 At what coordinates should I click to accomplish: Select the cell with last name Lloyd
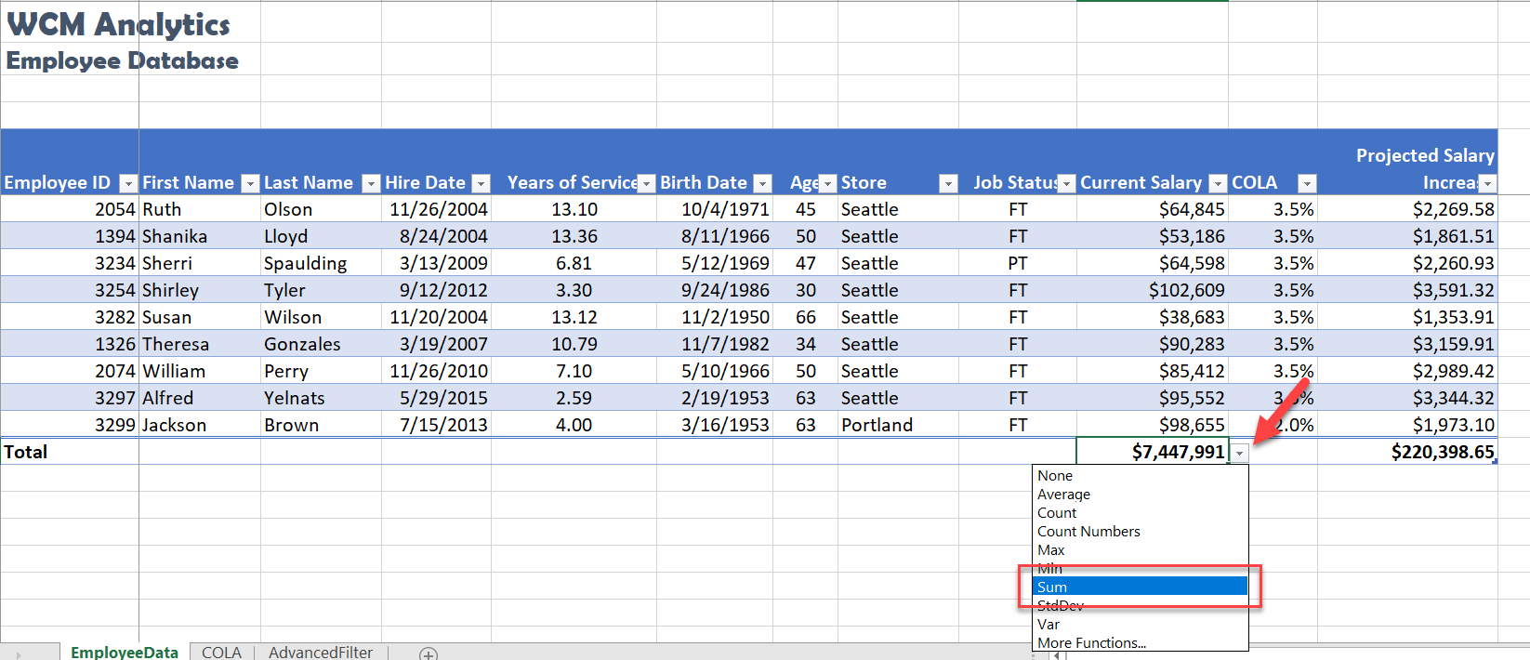click(321, 236)
